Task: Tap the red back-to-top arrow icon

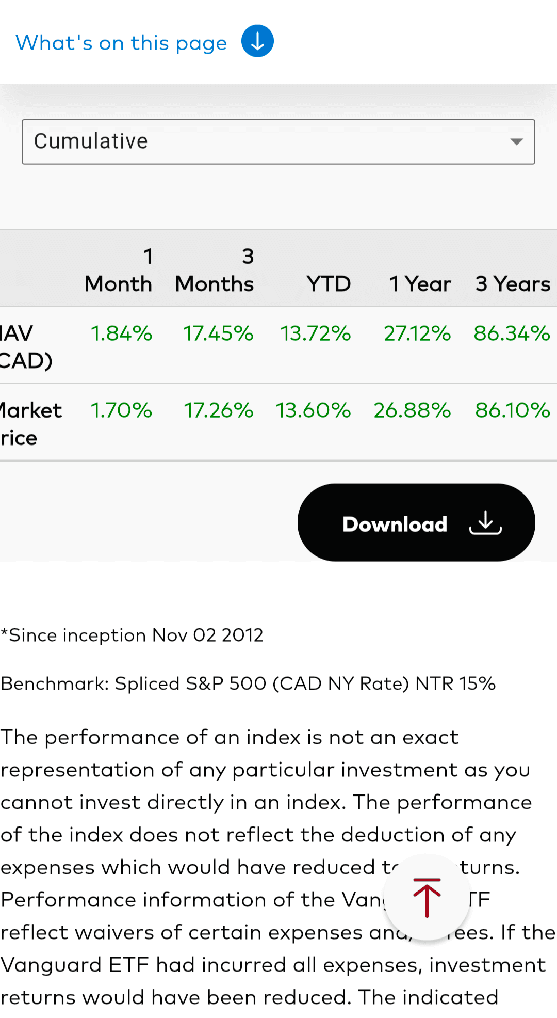Action: coord(427,897)
